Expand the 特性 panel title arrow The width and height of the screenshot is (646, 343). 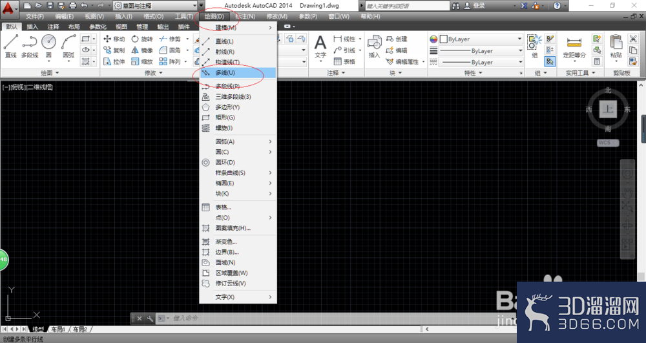(x=481, y=73)
